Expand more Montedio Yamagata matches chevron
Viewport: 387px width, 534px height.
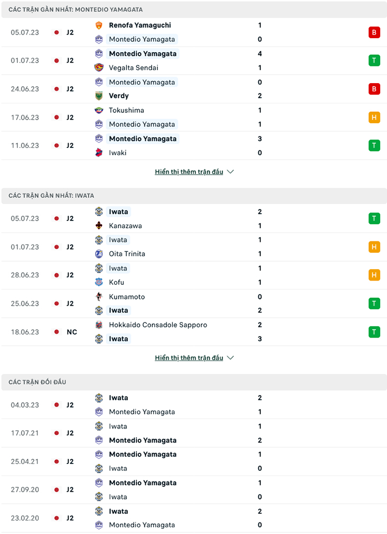click(231, 172)
